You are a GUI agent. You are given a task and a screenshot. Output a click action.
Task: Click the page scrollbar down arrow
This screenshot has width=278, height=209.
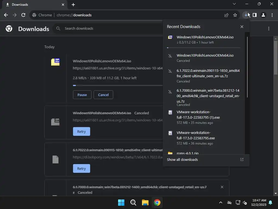tap(276, 193)
